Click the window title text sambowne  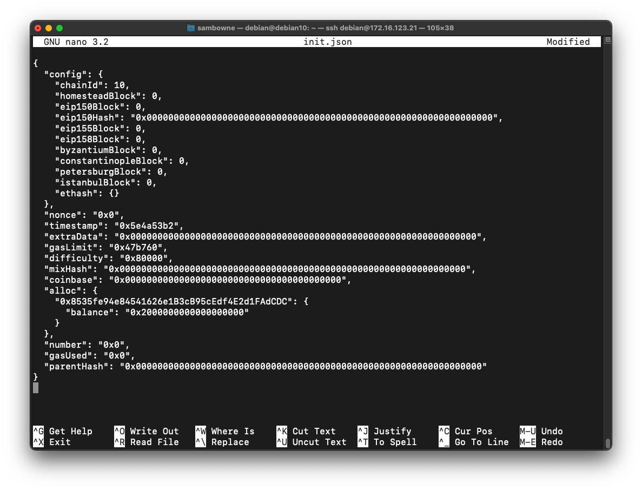pyautogui.click(x=216, y=28)
